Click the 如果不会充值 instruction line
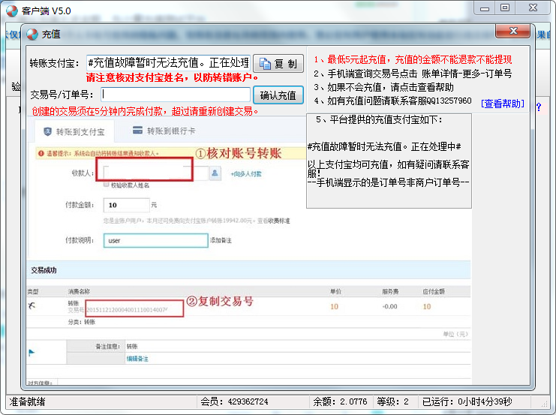556x415 pixels. tap(383, 87)
